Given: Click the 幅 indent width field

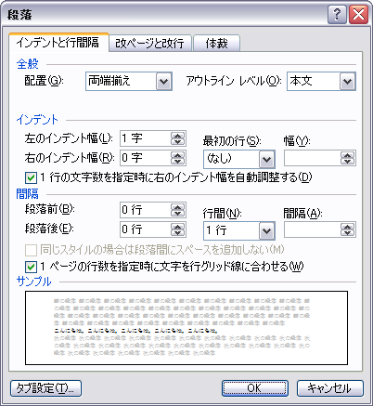Looking at the screenshot, I should [x=313, y=158].
